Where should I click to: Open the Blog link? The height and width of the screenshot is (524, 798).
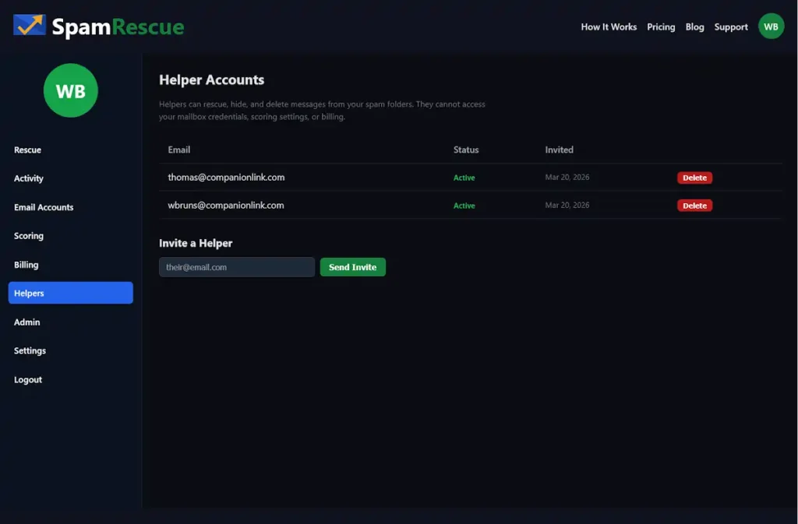[694, 26]
